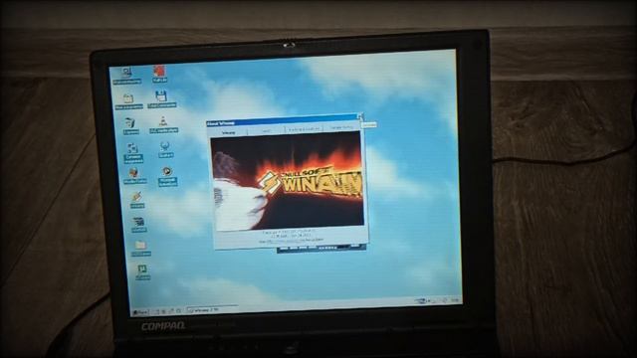Launch the Winamp lightning-bolt desktop icon
This screenshot has width=637, height=358.
(137, 200)
